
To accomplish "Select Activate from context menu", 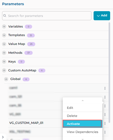I will coord(82,124).
